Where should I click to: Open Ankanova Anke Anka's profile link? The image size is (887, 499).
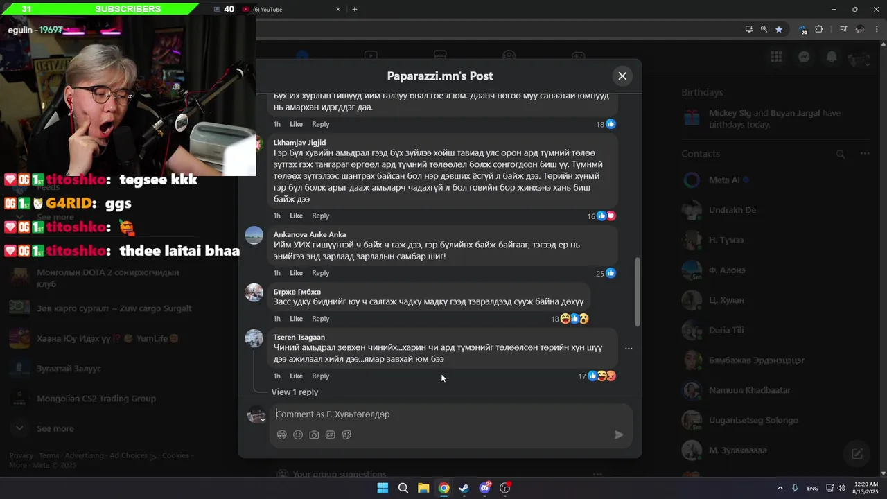click(x=310, y=234)
